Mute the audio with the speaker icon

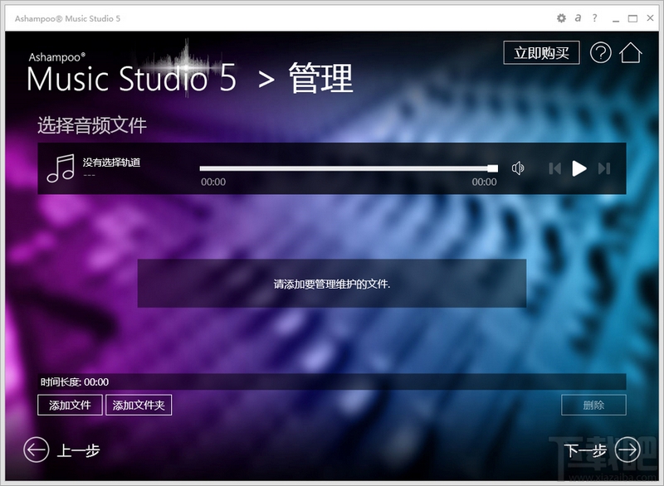click(x=519, y=168)
